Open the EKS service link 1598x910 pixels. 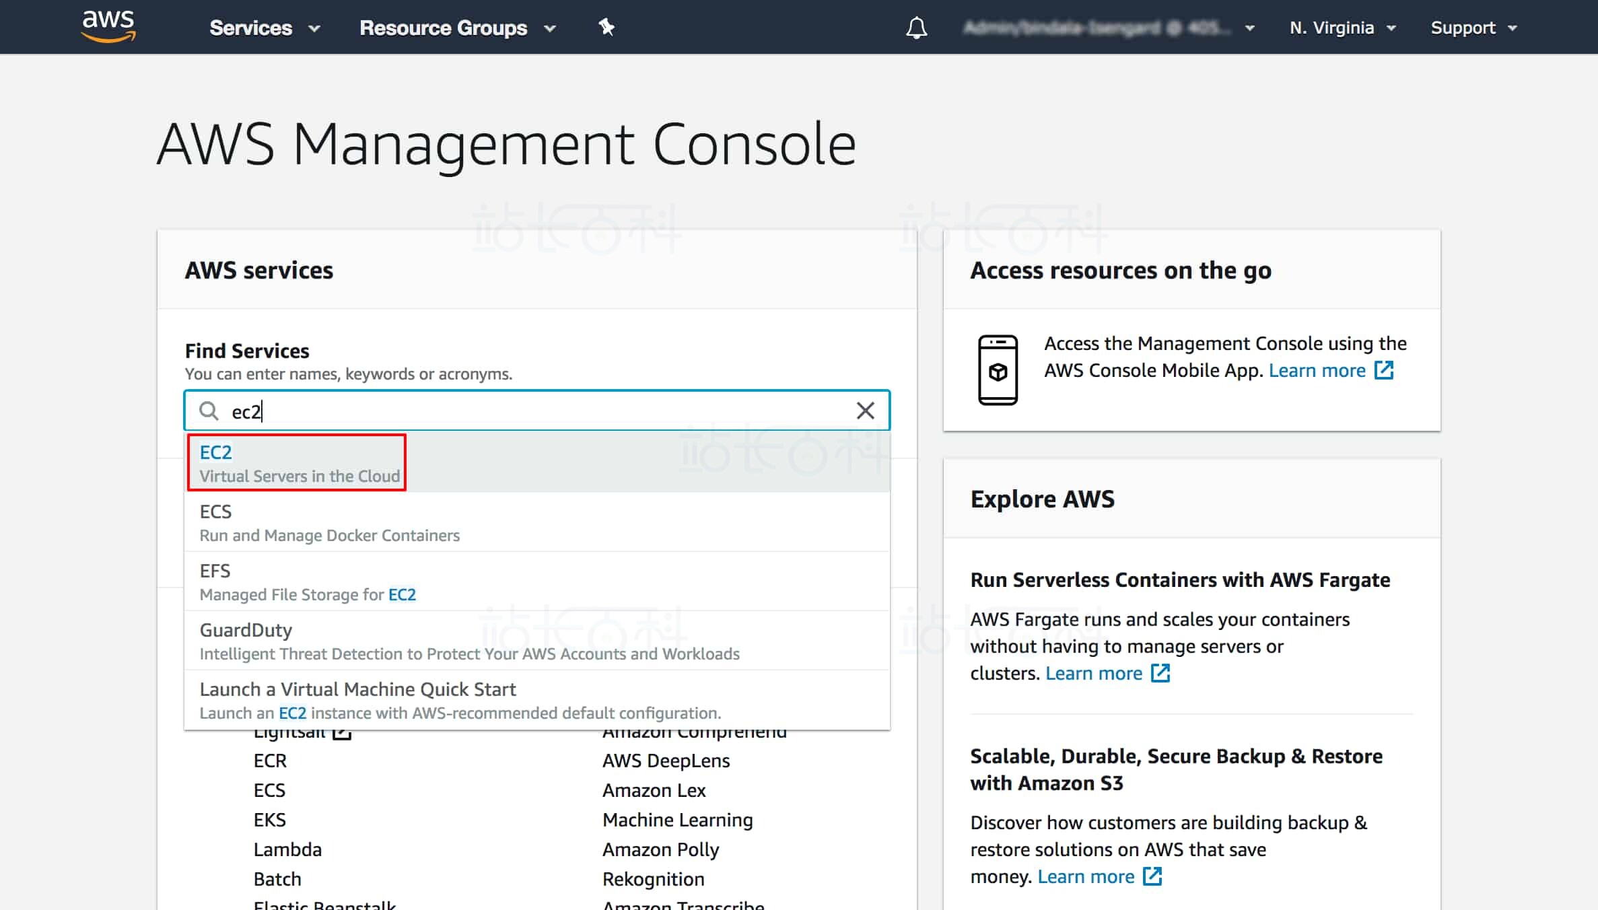269,820
